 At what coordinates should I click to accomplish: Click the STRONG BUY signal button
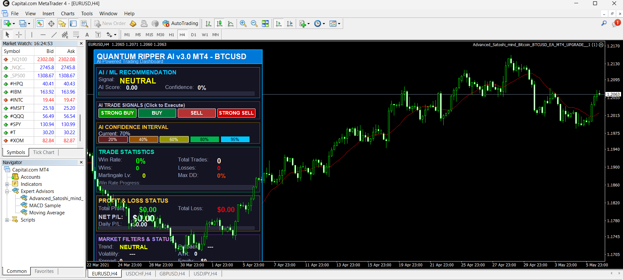[117, 113]
